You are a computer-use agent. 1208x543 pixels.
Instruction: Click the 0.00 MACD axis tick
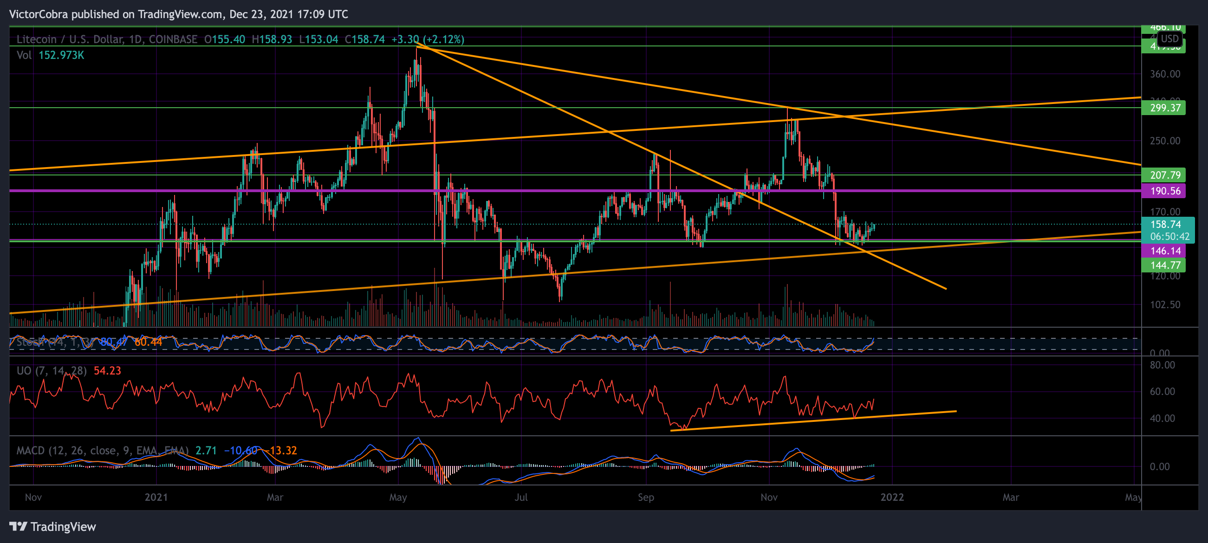pyautogui.click(x=1159, y=466)
